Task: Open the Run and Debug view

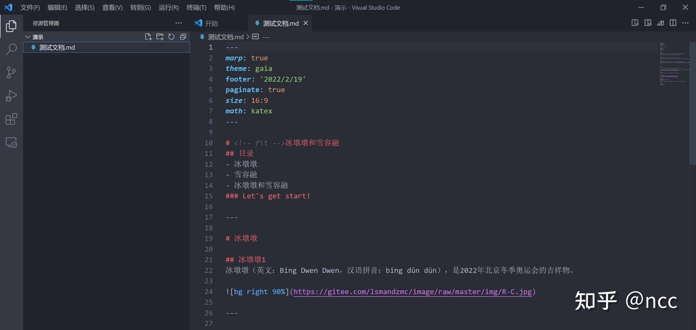Action: pos(11,96)
